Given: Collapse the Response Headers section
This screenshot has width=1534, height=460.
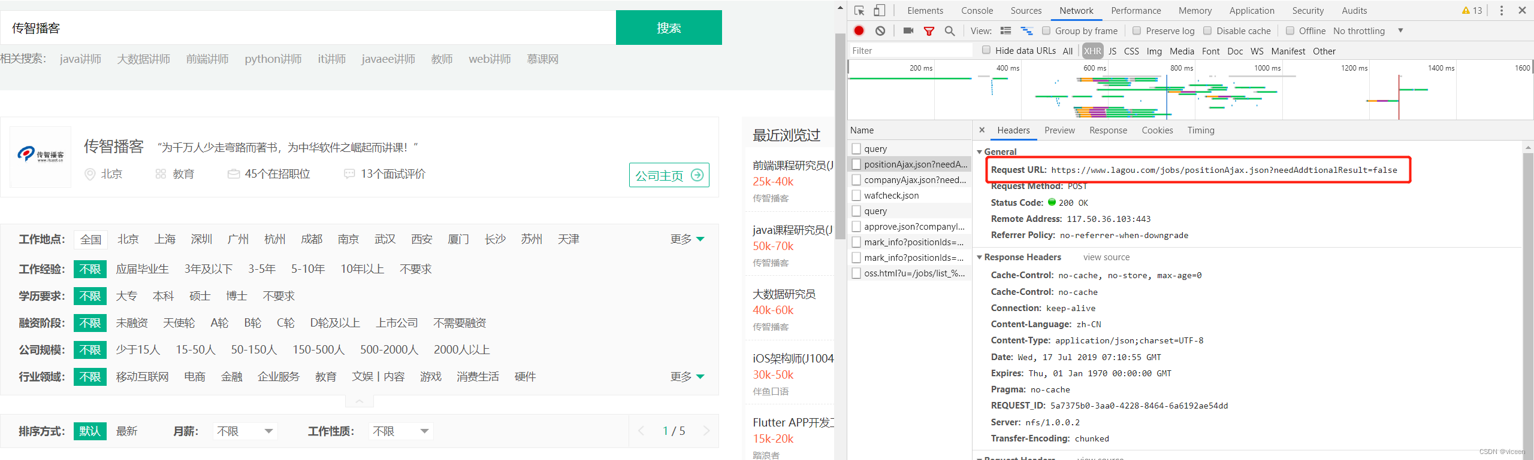Looking at the screenshot, I should coord(979,257).
